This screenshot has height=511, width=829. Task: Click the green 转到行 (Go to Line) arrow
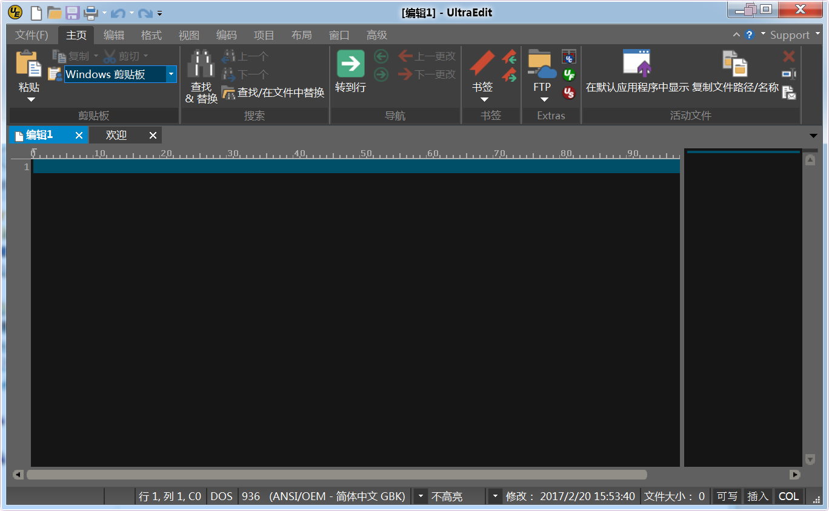pos(351,64)
